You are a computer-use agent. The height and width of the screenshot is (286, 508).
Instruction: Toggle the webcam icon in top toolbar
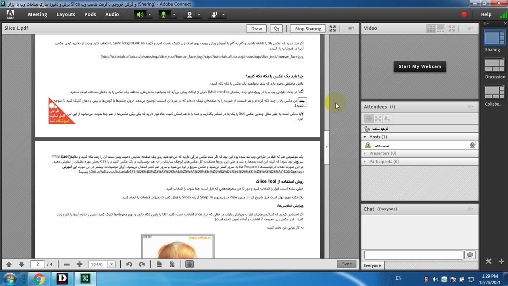[189, 15]
